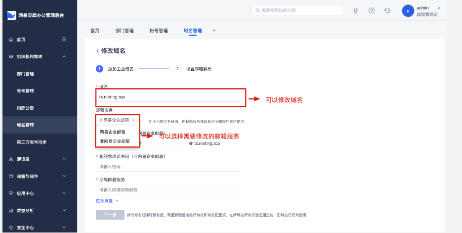This screenshot has height=233, width=462.
Task: Open the help question mark icon
Action: pos(372,10)
